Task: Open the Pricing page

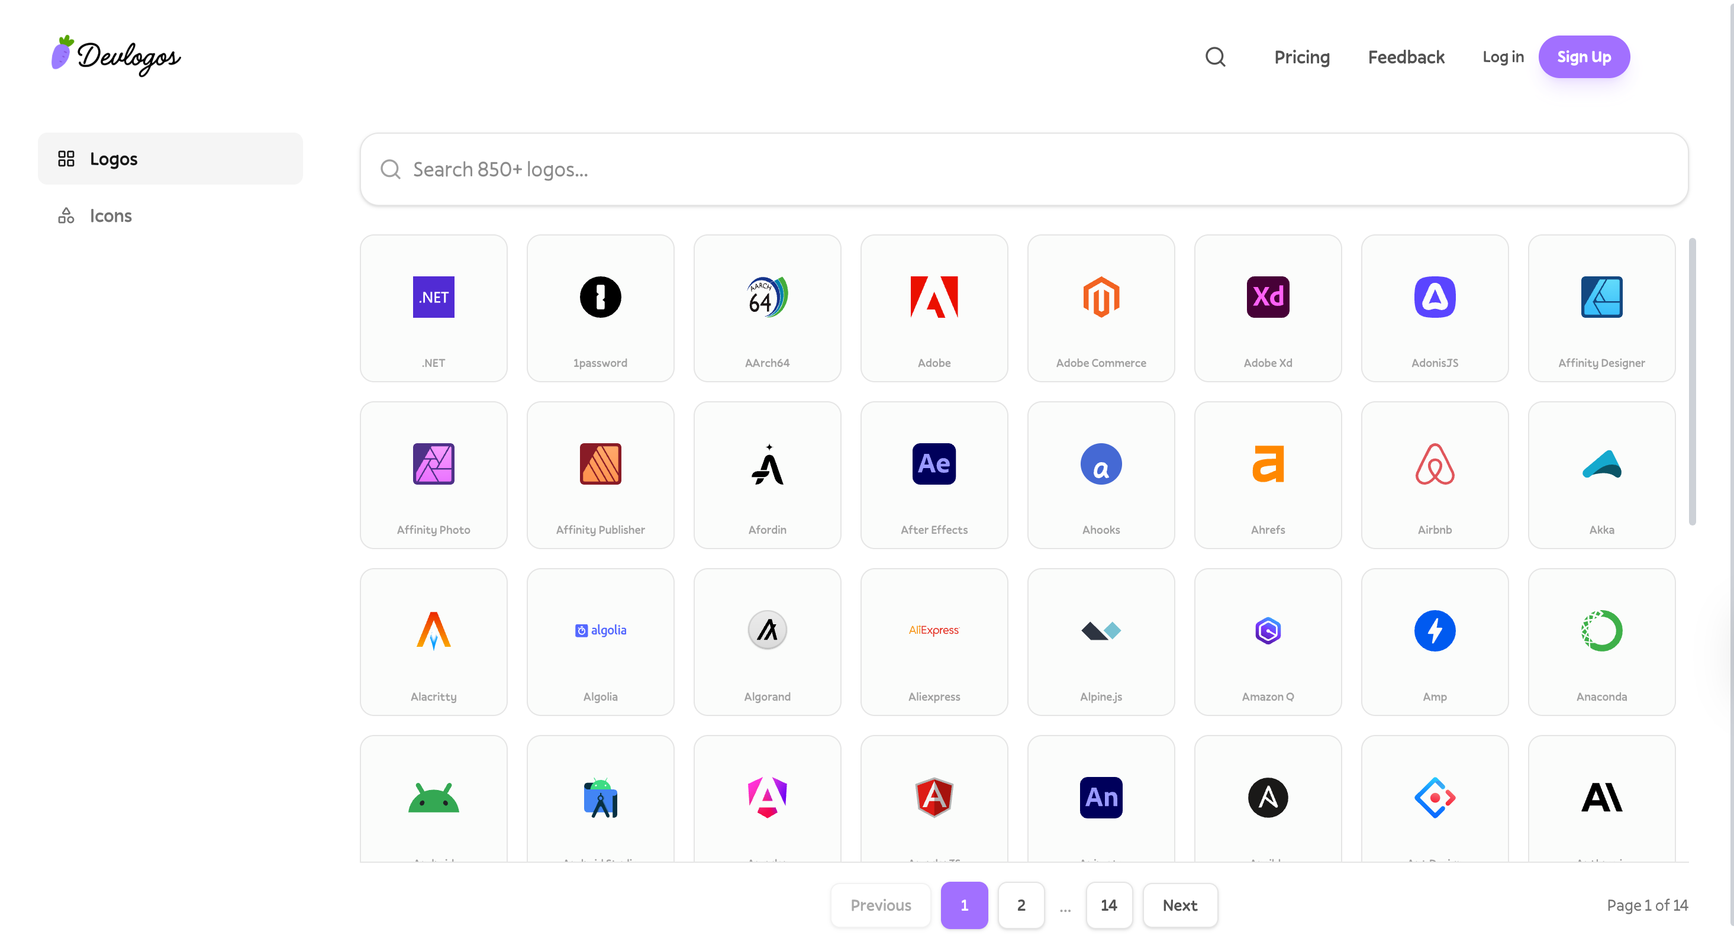Action: pyautogui.click(x=1301, y=57)
